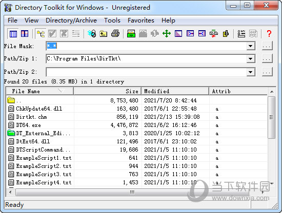Click the red question mark help icon
The image size is (282, 213).
pos(269,34)
